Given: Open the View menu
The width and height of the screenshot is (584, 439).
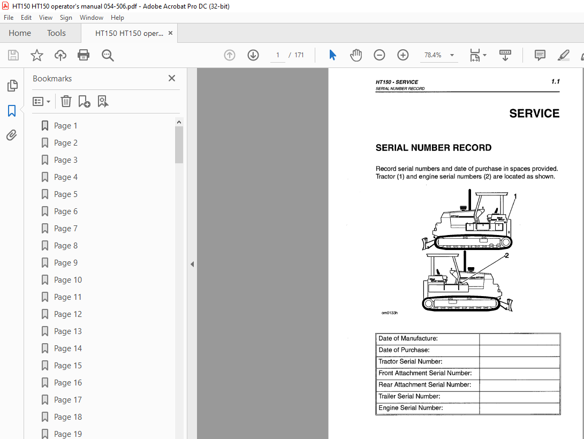Looking at the screenshot, I should [x=45, y=18].
